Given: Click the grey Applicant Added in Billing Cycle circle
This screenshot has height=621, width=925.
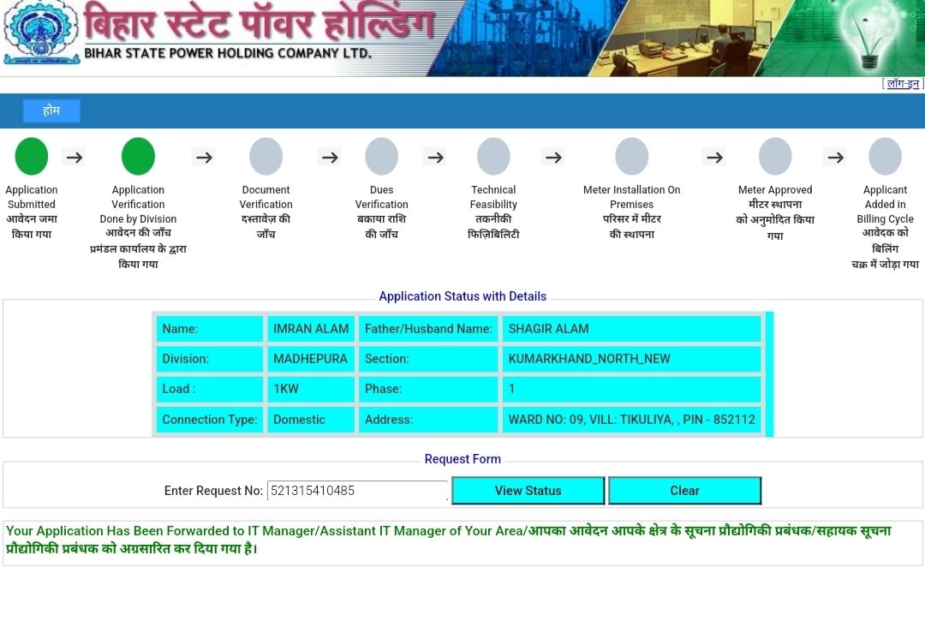Looking at the screenshot, I should (x=886, y=156).
